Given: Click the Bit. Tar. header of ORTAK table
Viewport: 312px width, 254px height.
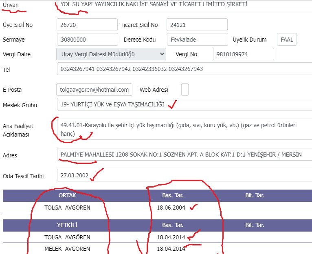Looking at the screenshot, I should pos(255,195).
